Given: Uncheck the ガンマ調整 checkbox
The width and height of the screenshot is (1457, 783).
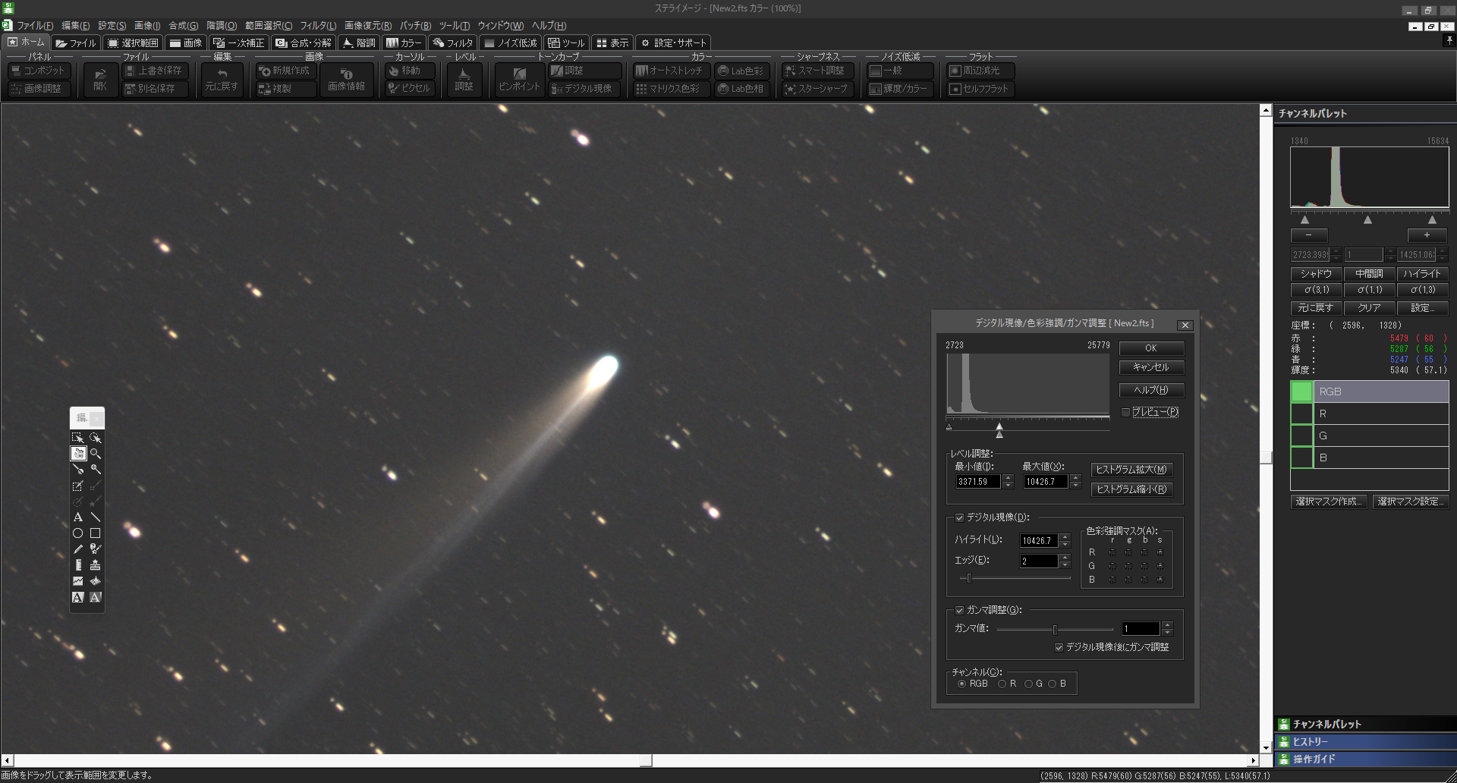Looking at the screenshot, I should [x=959, y=610].
